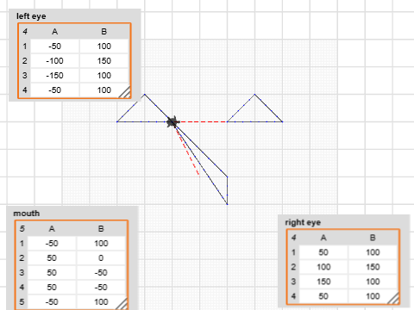Select right eye row 1 cell B (100)
This screenshot has width=414, height=310.
point(373,252)
